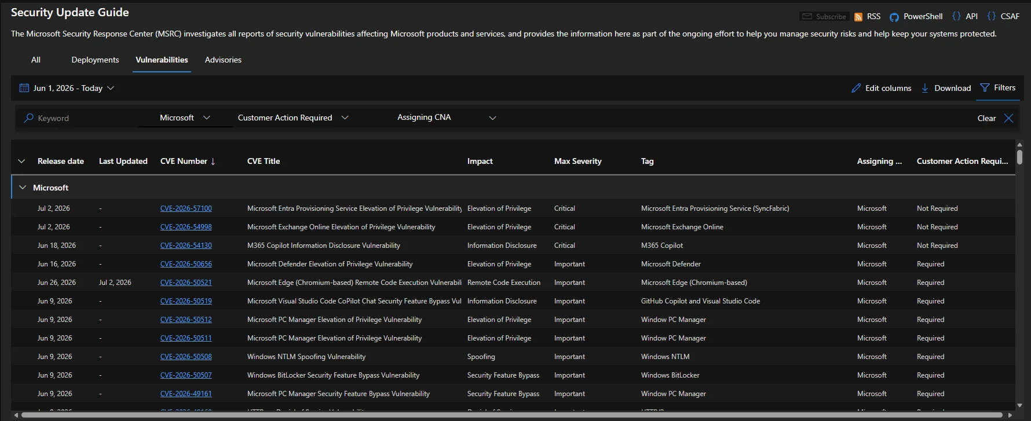1031x421 pixels.
Task: Click the CSAF braces icon
Action: tap(992, 16)
